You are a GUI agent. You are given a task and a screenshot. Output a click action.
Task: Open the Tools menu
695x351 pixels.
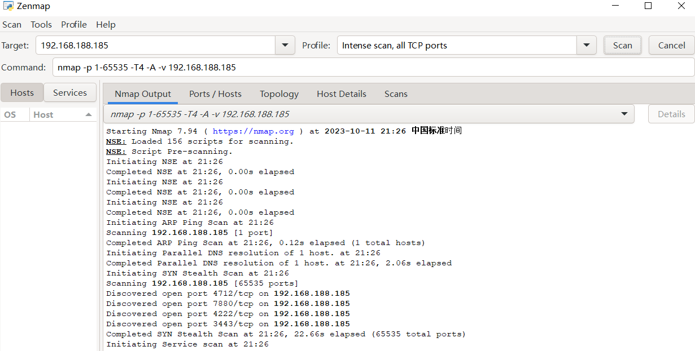pyautogui.click(x=41, y=24)
